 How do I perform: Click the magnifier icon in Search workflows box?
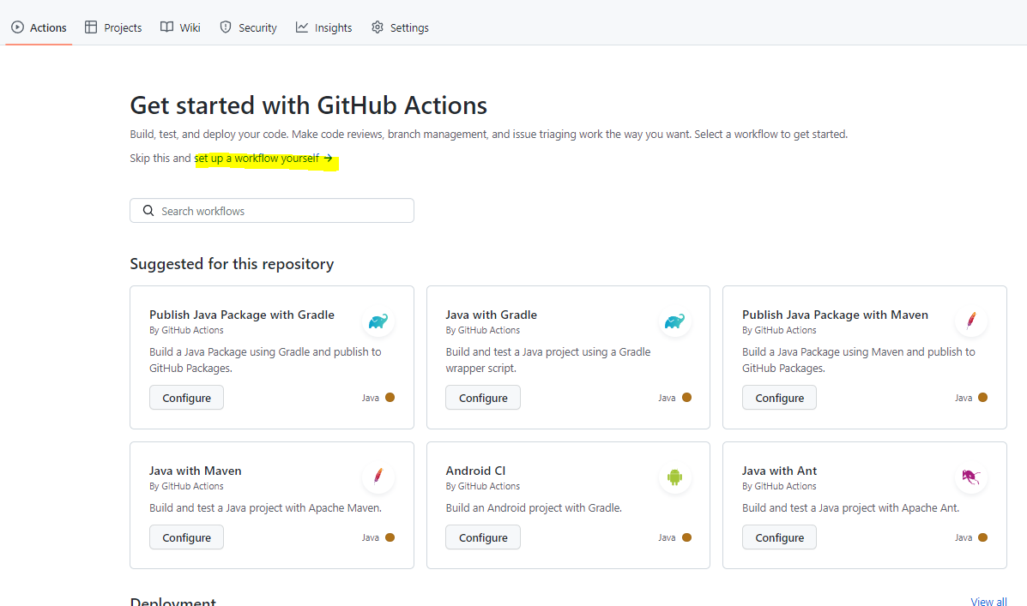(x=148, y=211)
